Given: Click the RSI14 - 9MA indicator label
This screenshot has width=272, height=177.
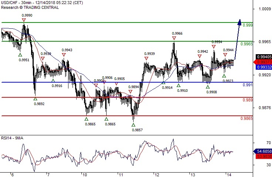Looking at the screenshot, I should (x=12, y=138).
